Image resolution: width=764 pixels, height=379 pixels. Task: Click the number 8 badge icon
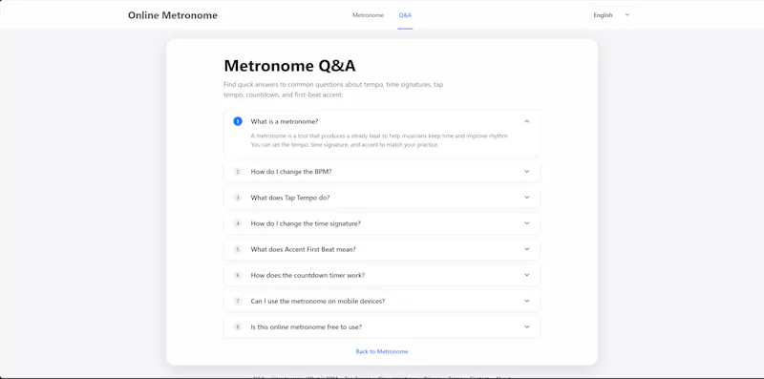[x=238, y=326]
